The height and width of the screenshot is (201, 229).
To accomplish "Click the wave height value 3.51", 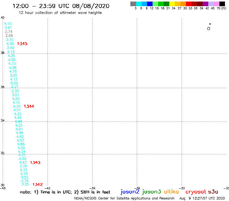I will [x=15, y=95].
